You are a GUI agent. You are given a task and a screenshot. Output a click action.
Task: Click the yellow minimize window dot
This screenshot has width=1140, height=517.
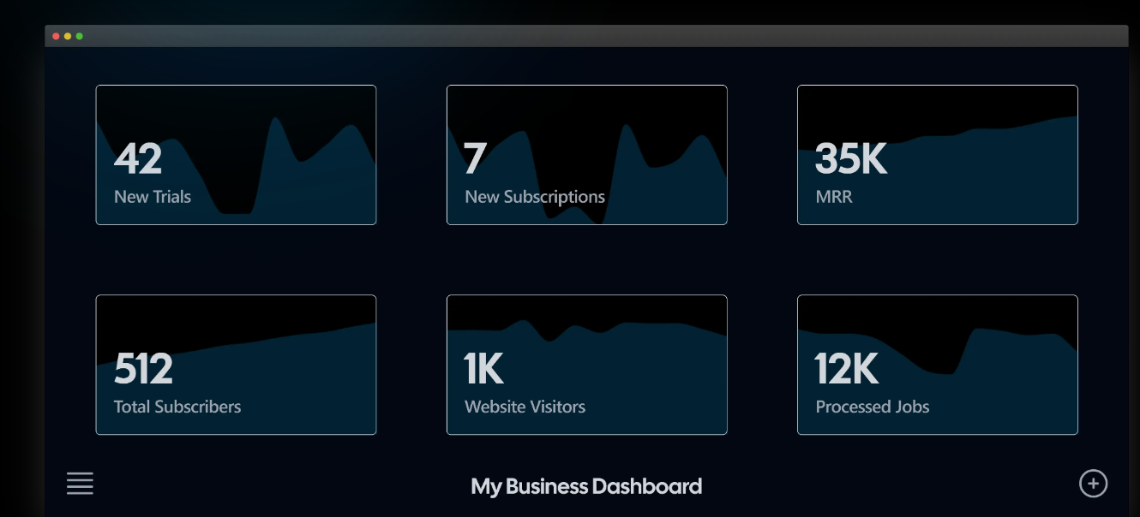pyautogui.click(x=68, y=36)
